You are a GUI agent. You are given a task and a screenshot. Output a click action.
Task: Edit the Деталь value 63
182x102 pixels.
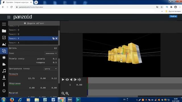coord(55,48)
